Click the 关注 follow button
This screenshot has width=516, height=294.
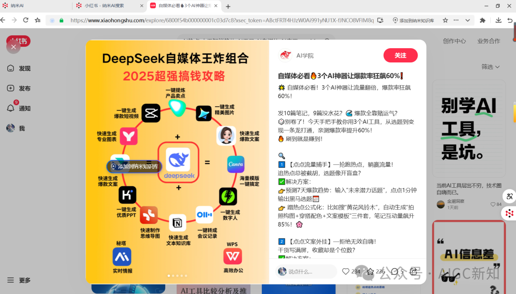pos(400,55)
